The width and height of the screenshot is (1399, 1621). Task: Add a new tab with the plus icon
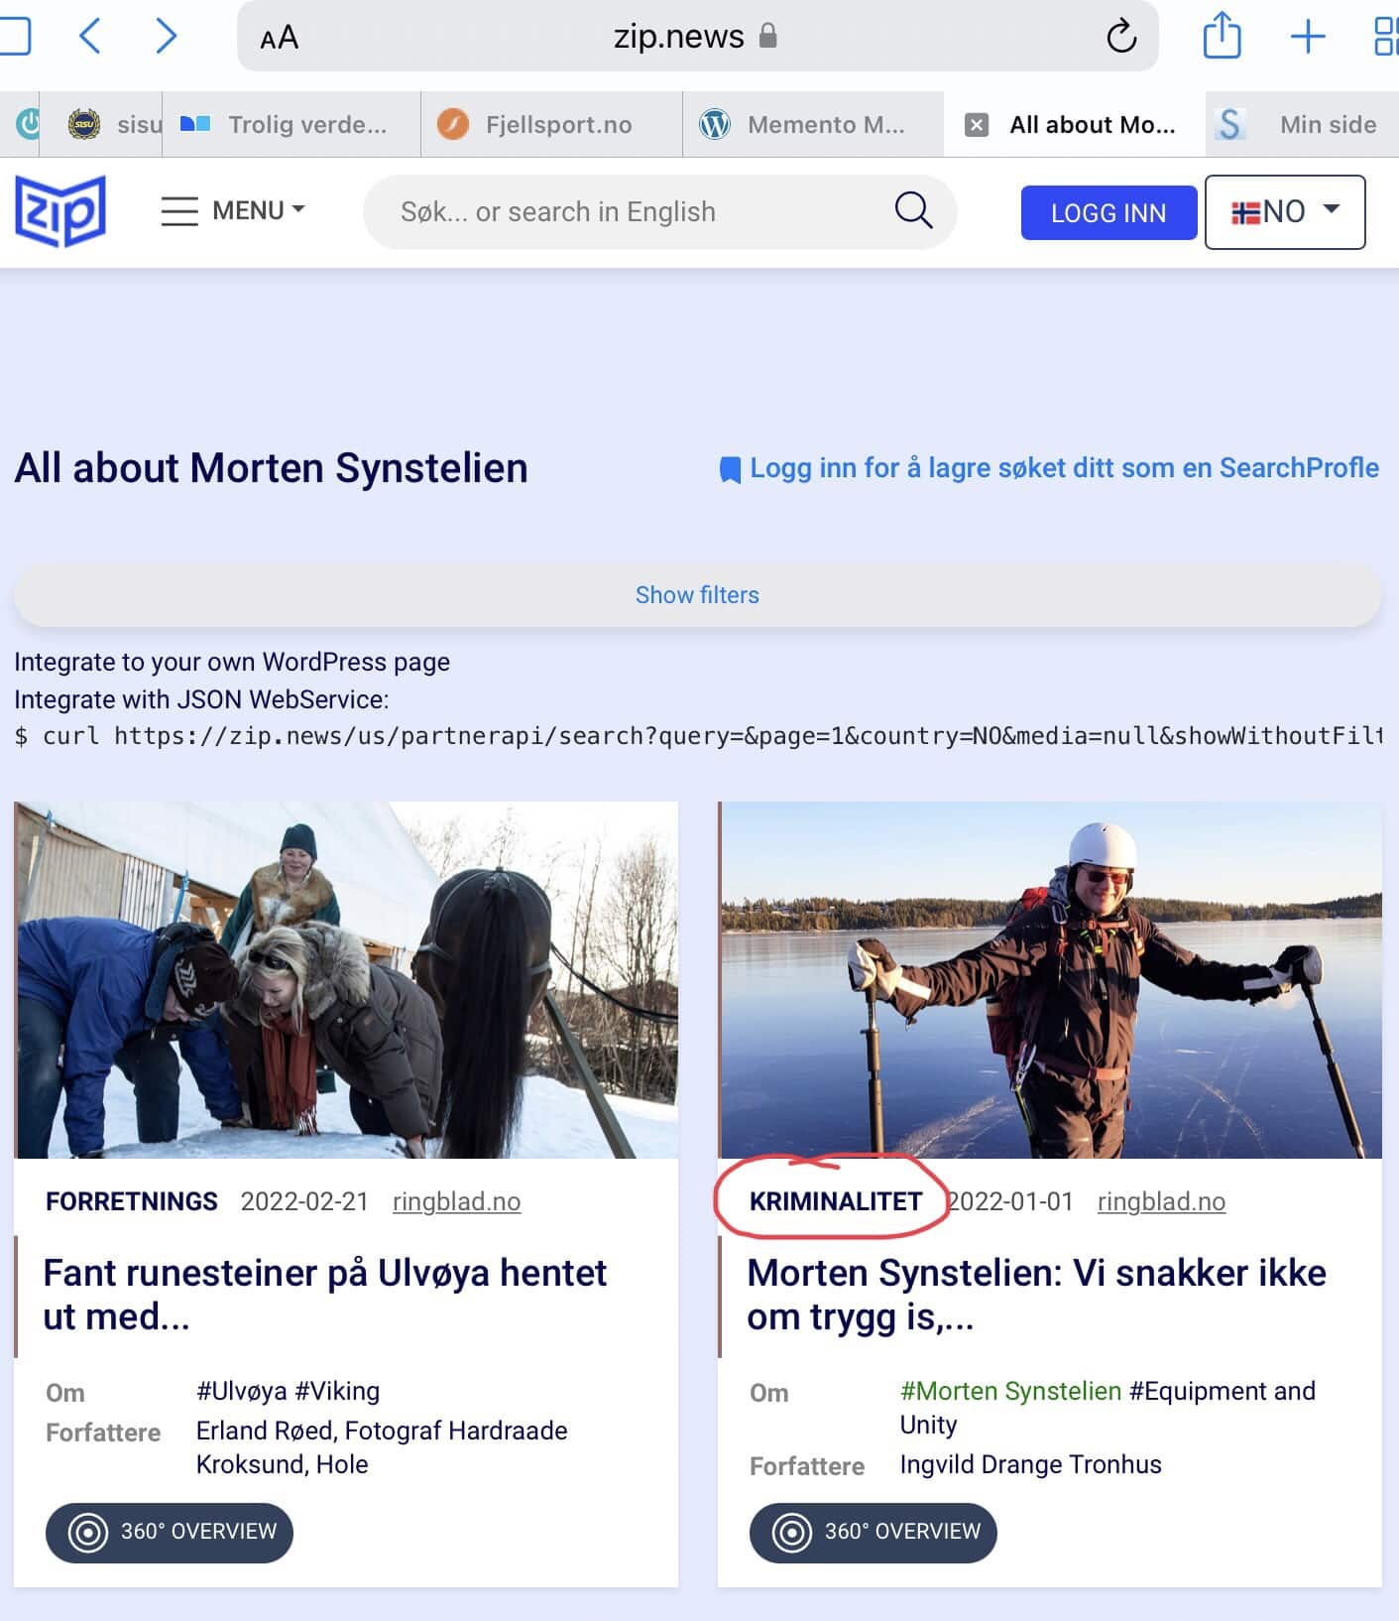pyautogui.click(x=1308, y=37)
